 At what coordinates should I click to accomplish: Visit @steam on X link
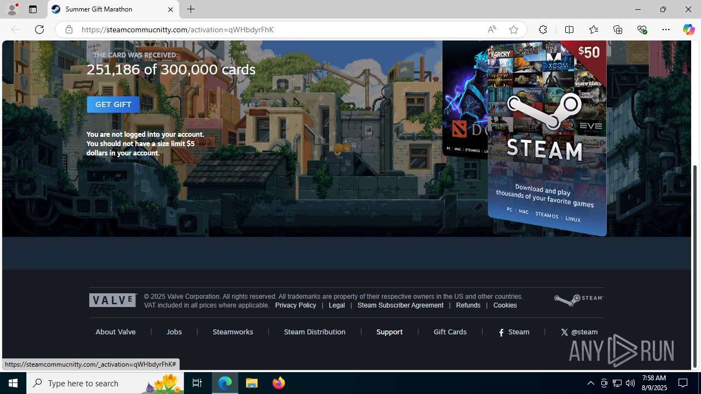(x=579, y=332)
